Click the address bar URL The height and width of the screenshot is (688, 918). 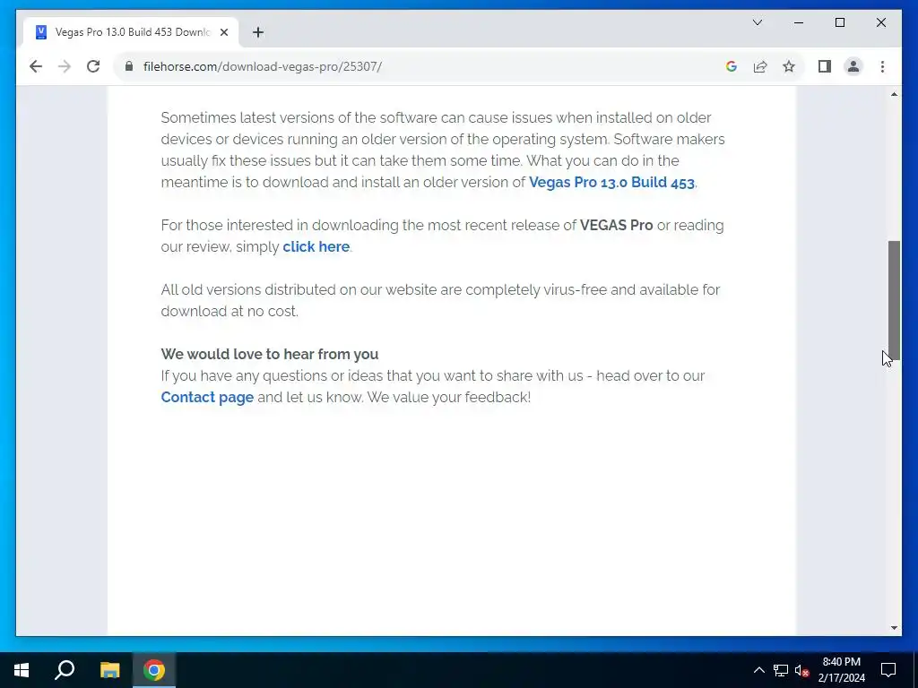263,66
